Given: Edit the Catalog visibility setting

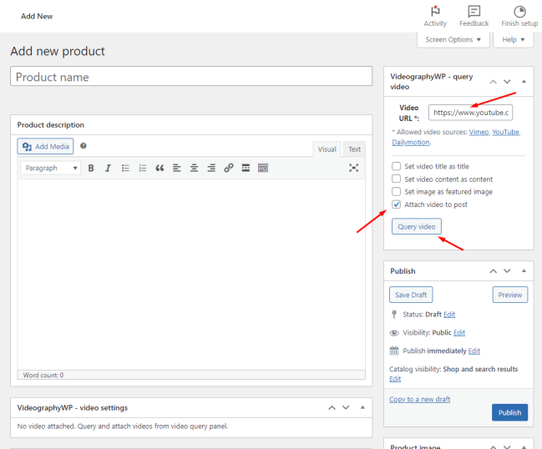Looking at the screenshot, I should (x=395, y=379).
